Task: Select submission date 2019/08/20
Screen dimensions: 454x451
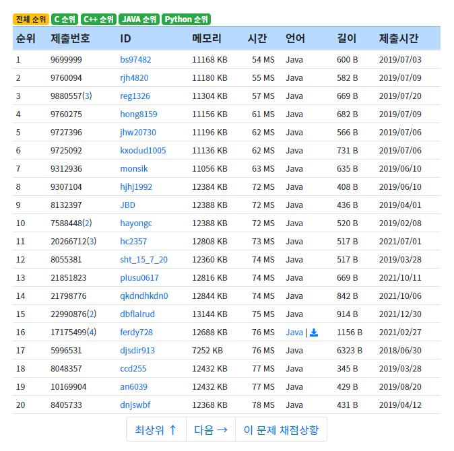Action: click(400, 387)
